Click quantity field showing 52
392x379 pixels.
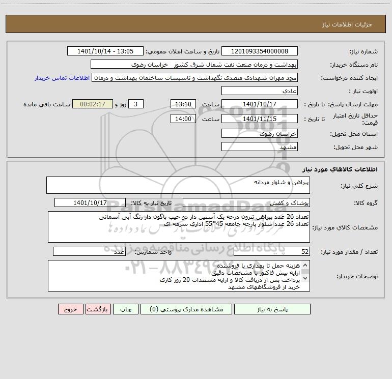pyautogui.click(x=272, y=252)
